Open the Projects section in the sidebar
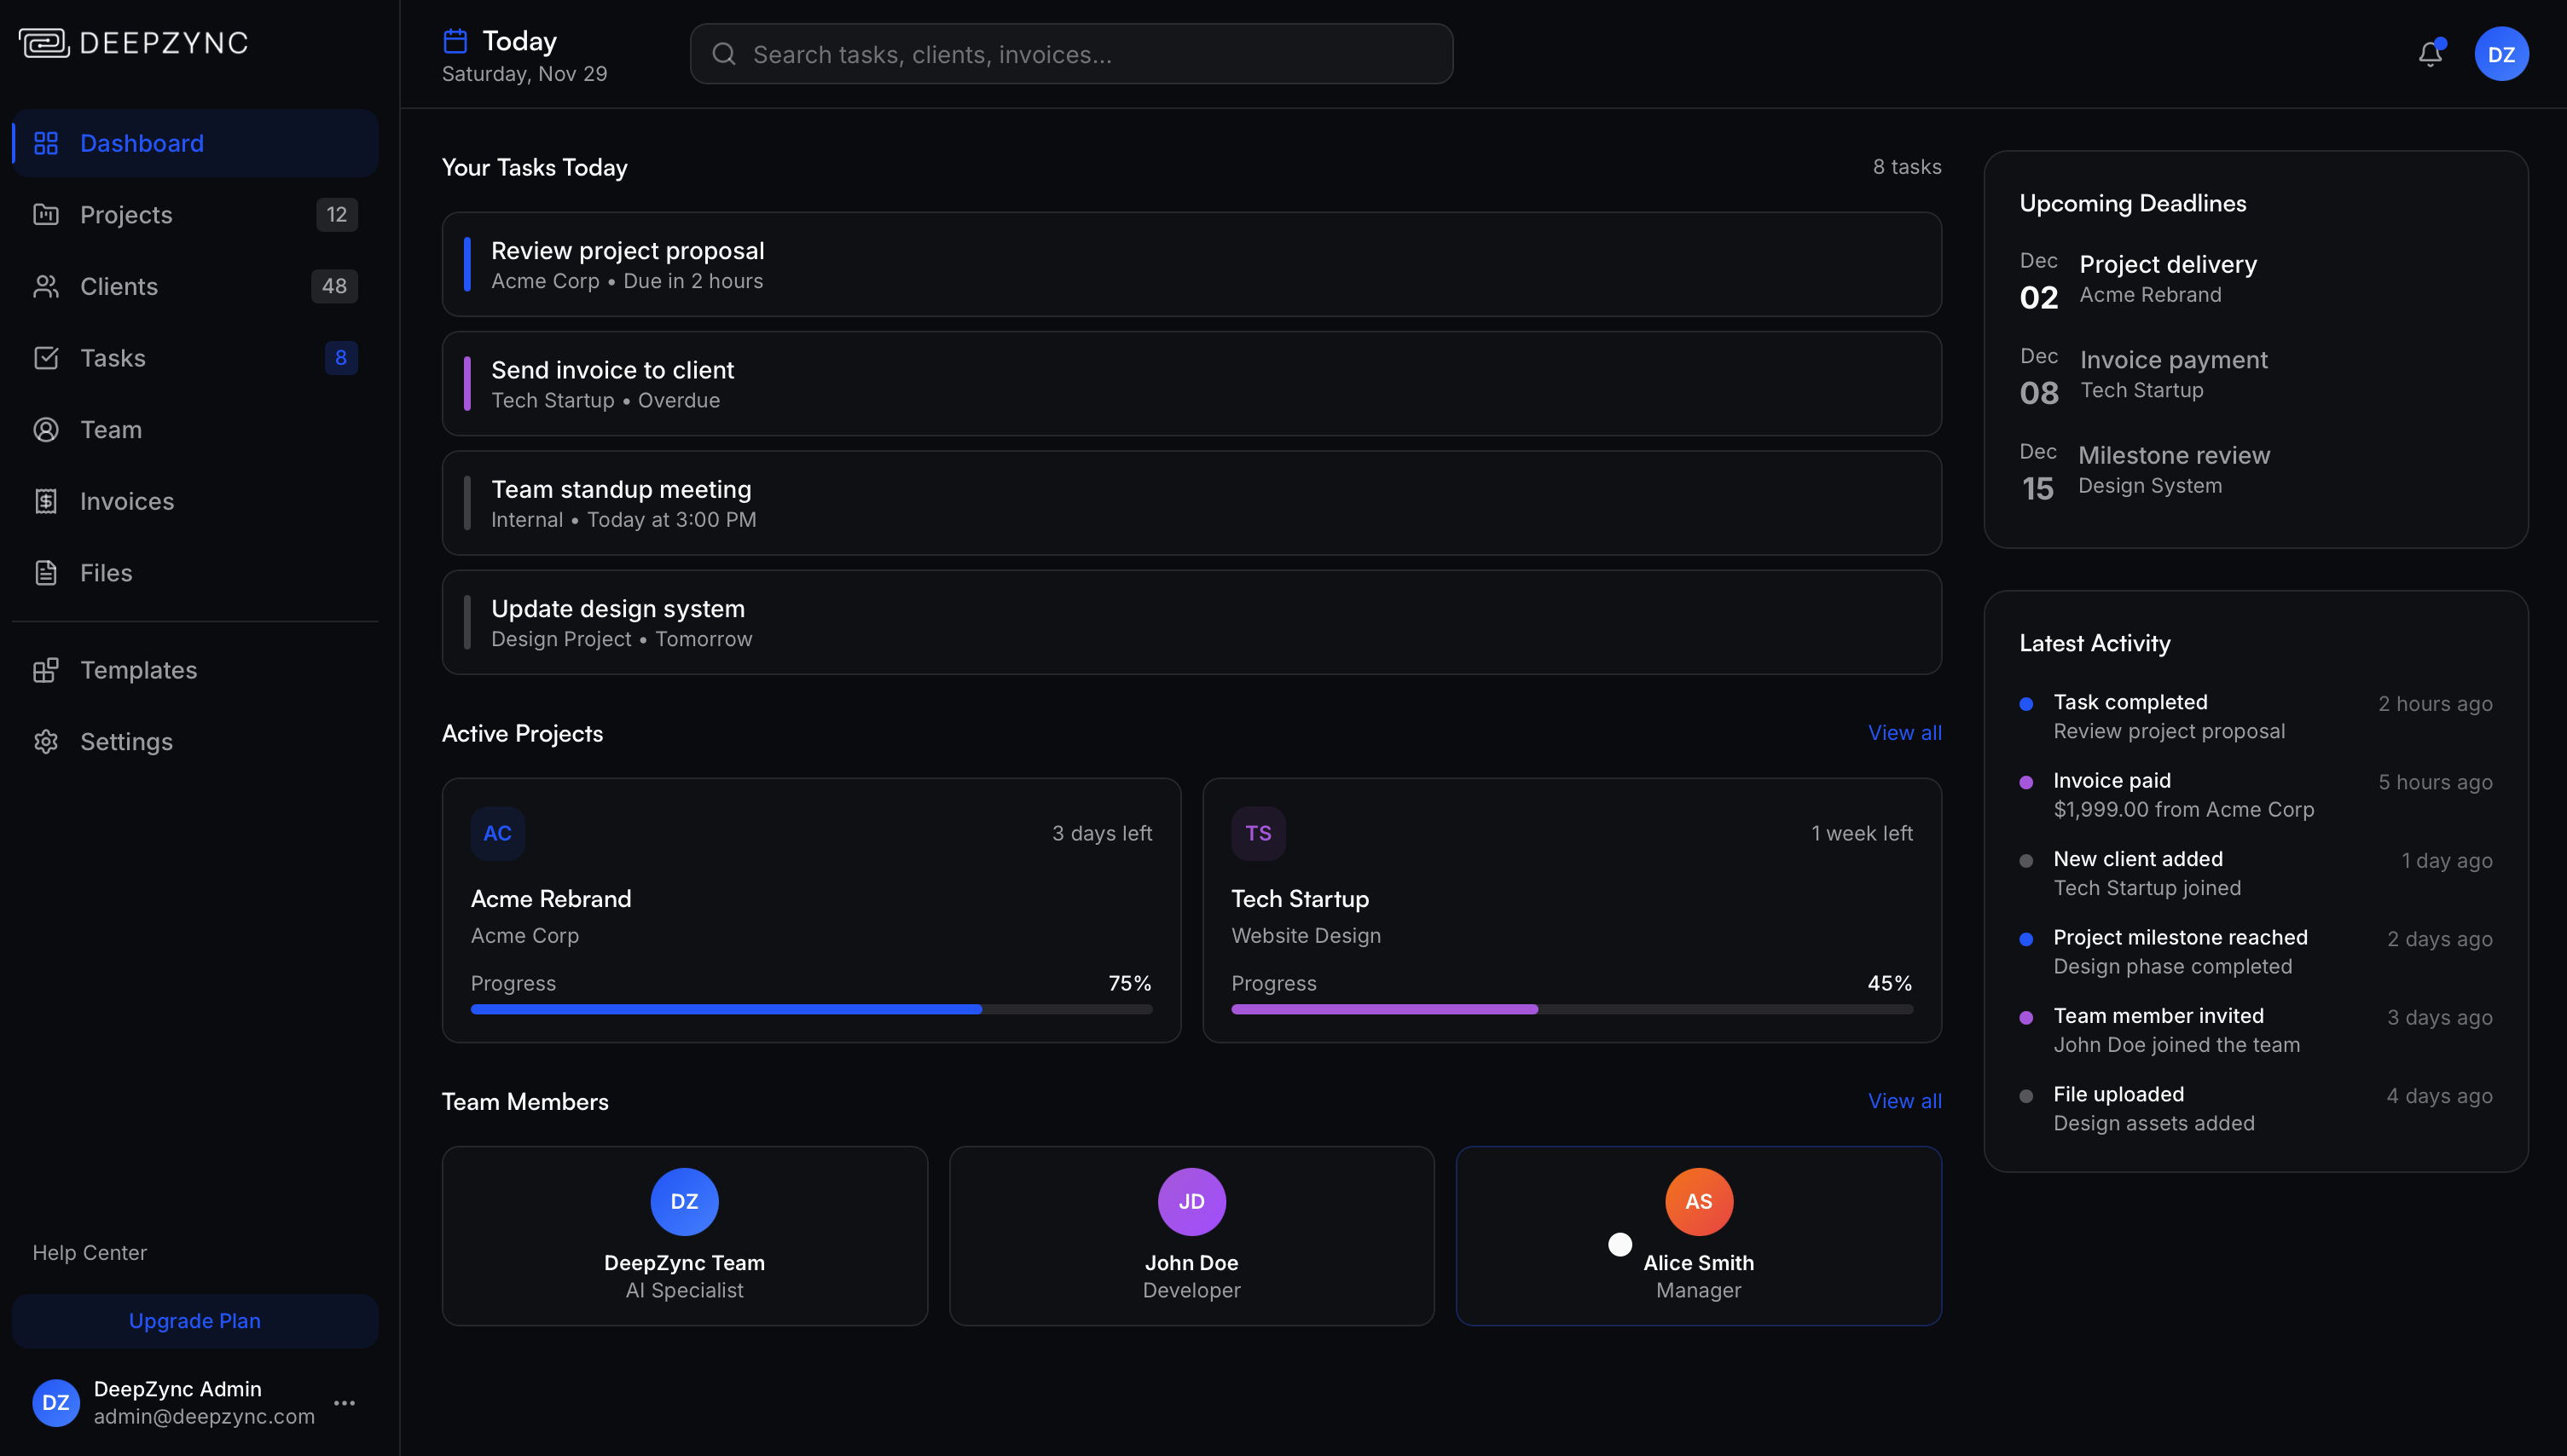 tap(126, 214)
